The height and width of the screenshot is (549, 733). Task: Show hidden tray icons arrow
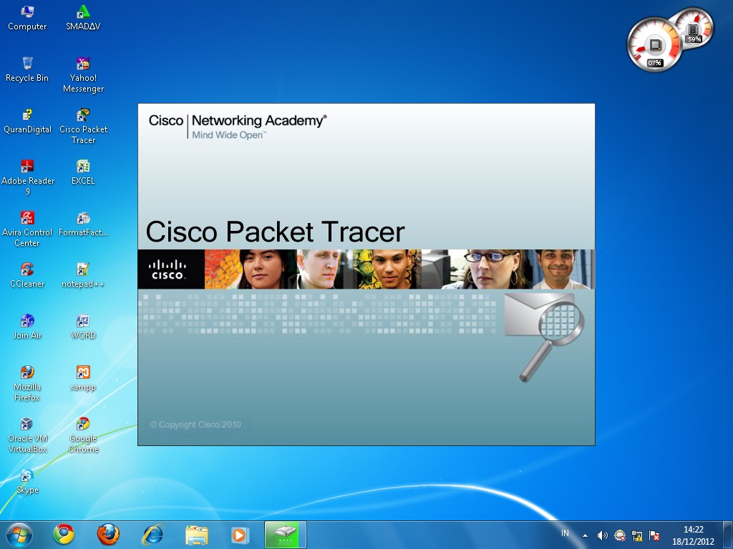[585, 535]
